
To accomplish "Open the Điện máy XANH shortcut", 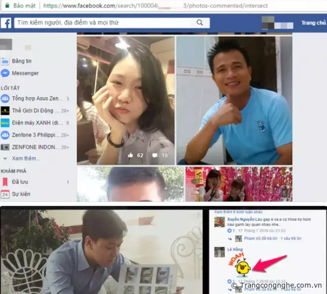I will click(x=35, y=122).
